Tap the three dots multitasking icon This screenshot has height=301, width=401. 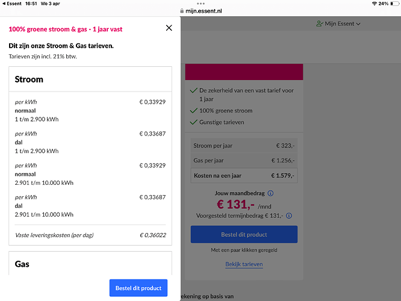(200, 4)
